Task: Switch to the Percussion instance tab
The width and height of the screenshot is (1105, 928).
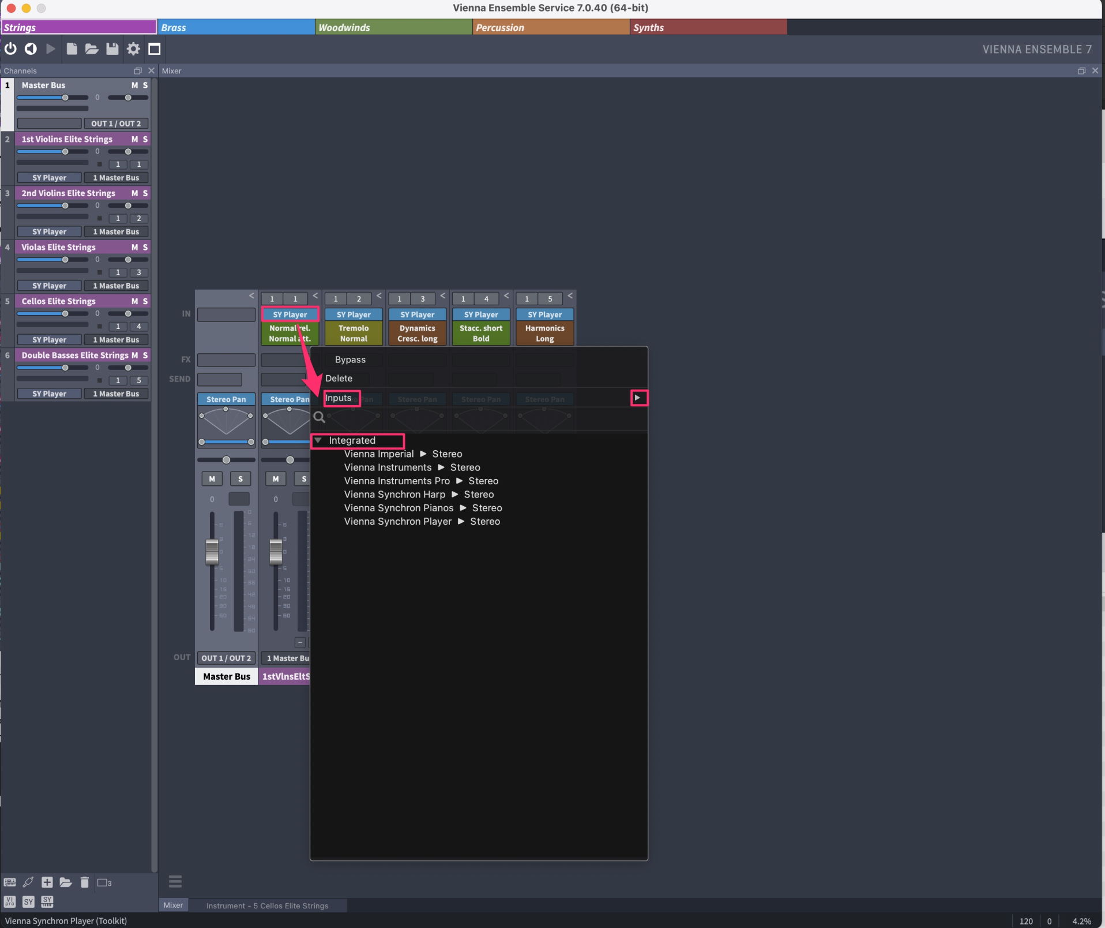Action: 551,27
